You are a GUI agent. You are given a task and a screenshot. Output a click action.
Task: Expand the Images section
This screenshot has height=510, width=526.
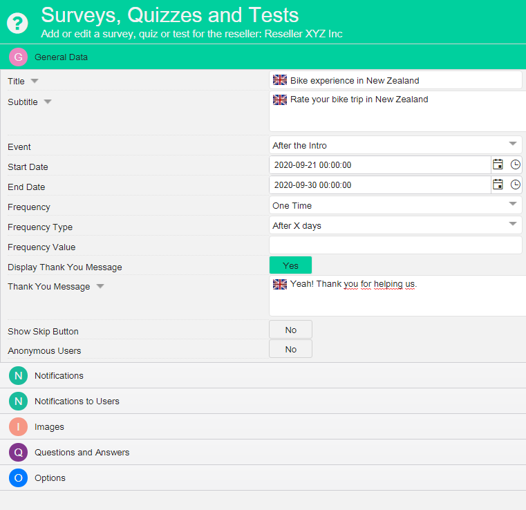pyautogui.click(x=49, y=426)
